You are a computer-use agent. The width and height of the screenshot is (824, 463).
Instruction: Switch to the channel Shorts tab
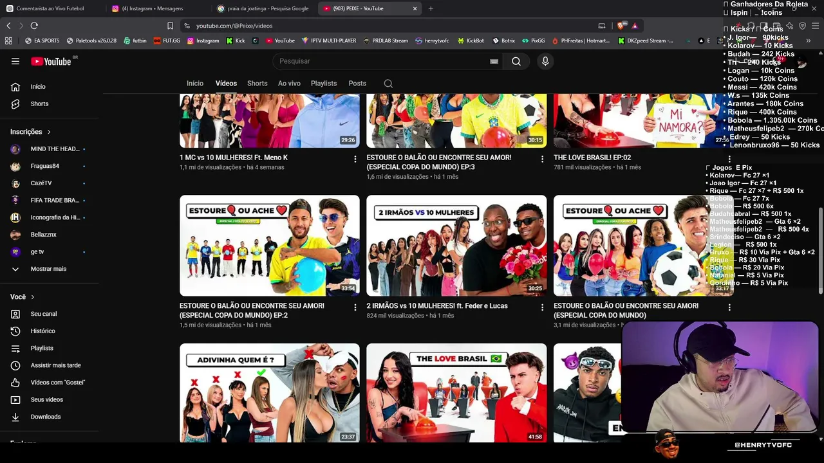coord(257,84)
